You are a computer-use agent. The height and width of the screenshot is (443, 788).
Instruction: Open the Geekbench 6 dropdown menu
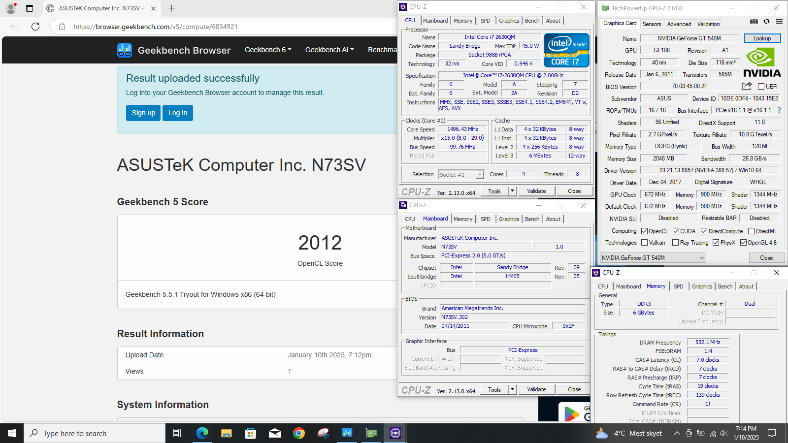coord(268,50)
